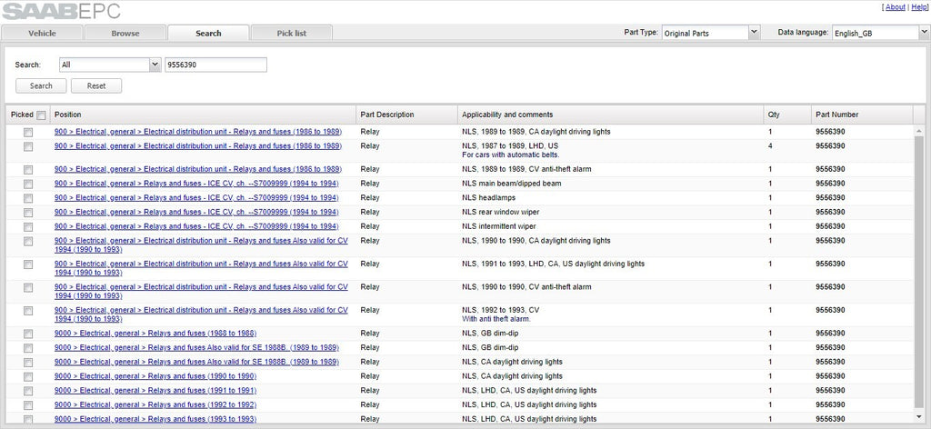Check the 9000 1988 GB dim-dip row
Image resolution: width=931 pixels, height=429 pixels.
tap(28, 334)
